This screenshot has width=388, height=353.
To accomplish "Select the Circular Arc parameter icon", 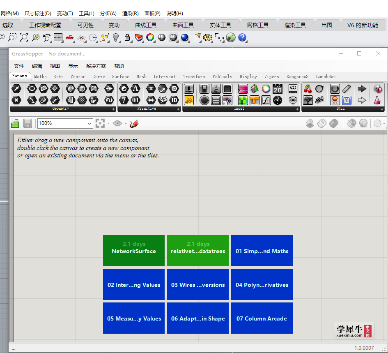I will (x=32, y=100).
